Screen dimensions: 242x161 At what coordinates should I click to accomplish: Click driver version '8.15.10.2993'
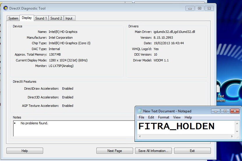pos(163,38)
